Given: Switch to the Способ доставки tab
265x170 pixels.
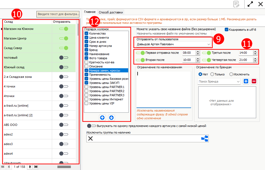Looking at the screenshot, I should [111, 12].
